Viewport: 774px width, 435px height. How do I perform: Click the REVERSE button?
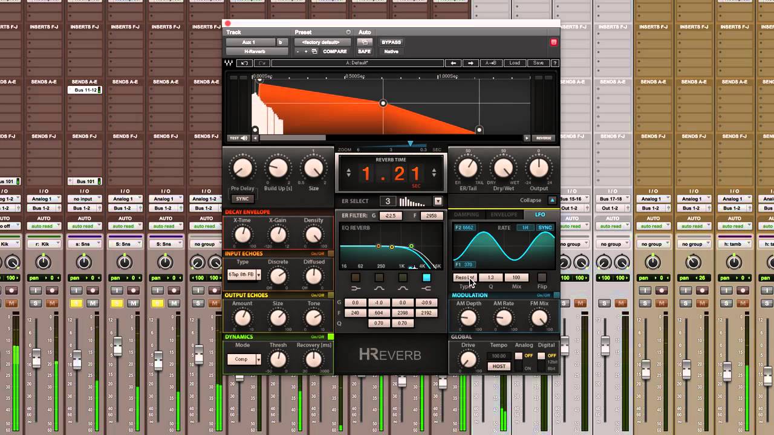pos(544,138)
